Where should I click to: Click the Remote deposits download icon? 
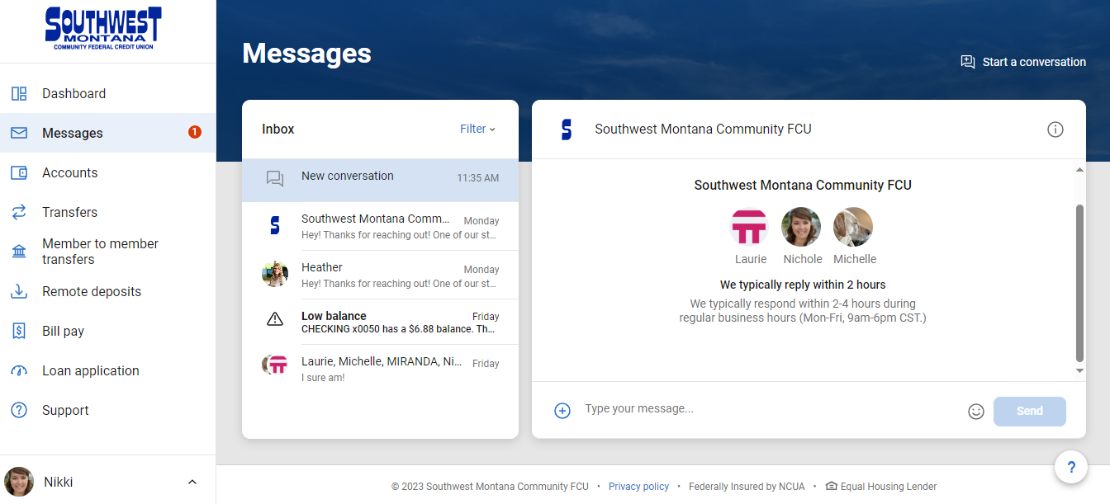pyautogui.click(x=19, y=291)
